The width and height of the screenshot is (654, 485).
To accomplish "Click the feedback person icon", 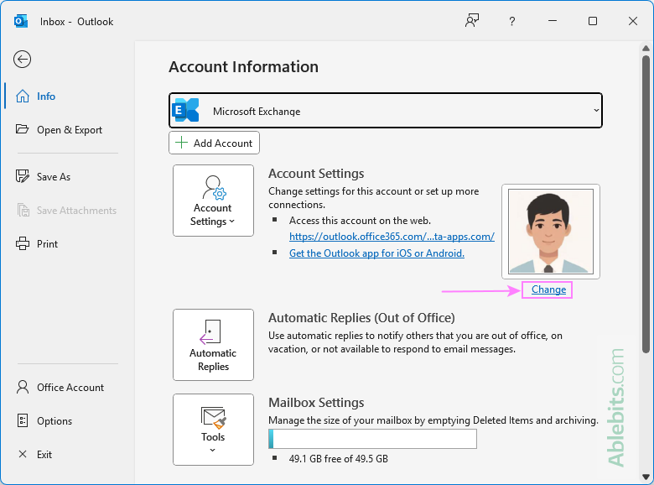I will (472, 20).
